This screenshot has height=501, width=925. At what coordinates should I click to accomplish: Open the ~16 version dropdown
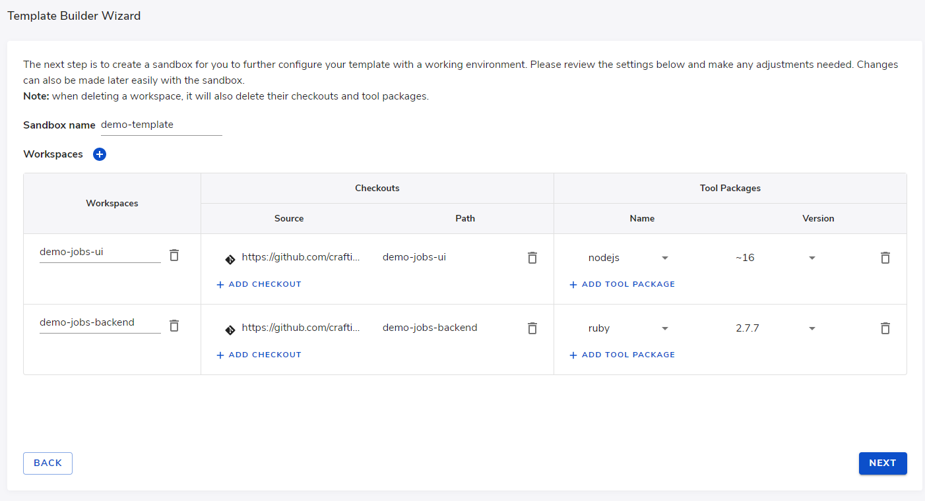(x=812, y=258)
